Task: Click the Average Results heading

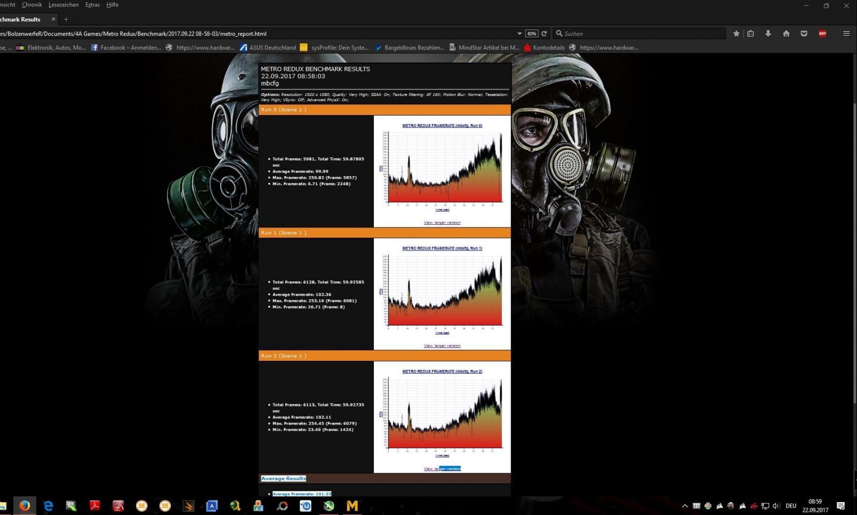Action: click(x=283, y=479)
